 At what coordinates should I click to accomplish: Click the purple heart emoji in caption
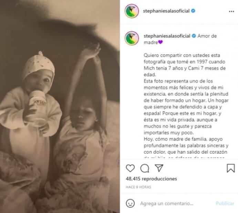[x=161, y=42]
